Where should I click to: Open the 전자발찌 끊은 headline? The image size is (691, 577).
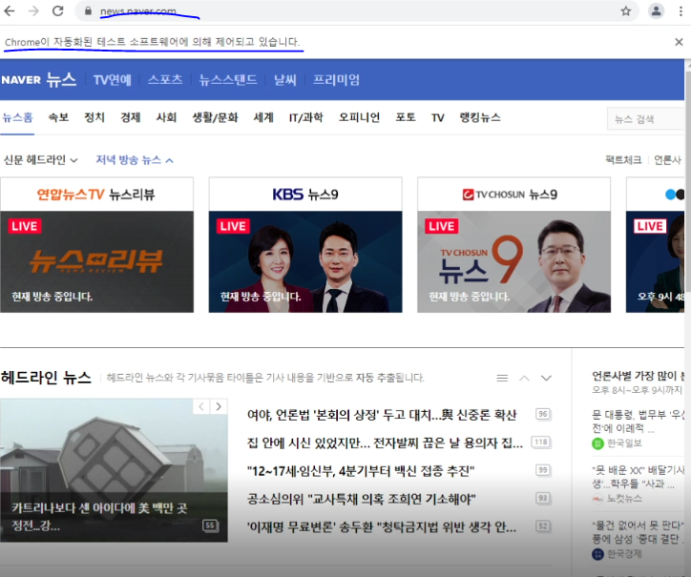[x=385, y=443]
